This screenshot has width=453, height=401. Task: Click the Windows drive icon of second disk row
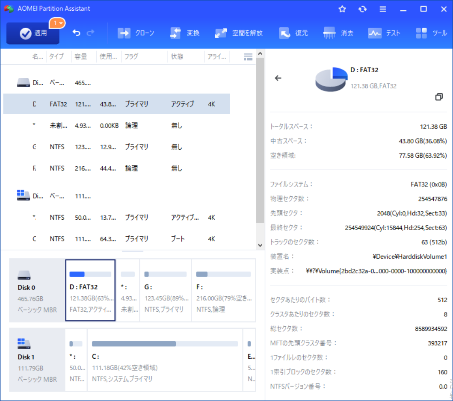(24, 195)
